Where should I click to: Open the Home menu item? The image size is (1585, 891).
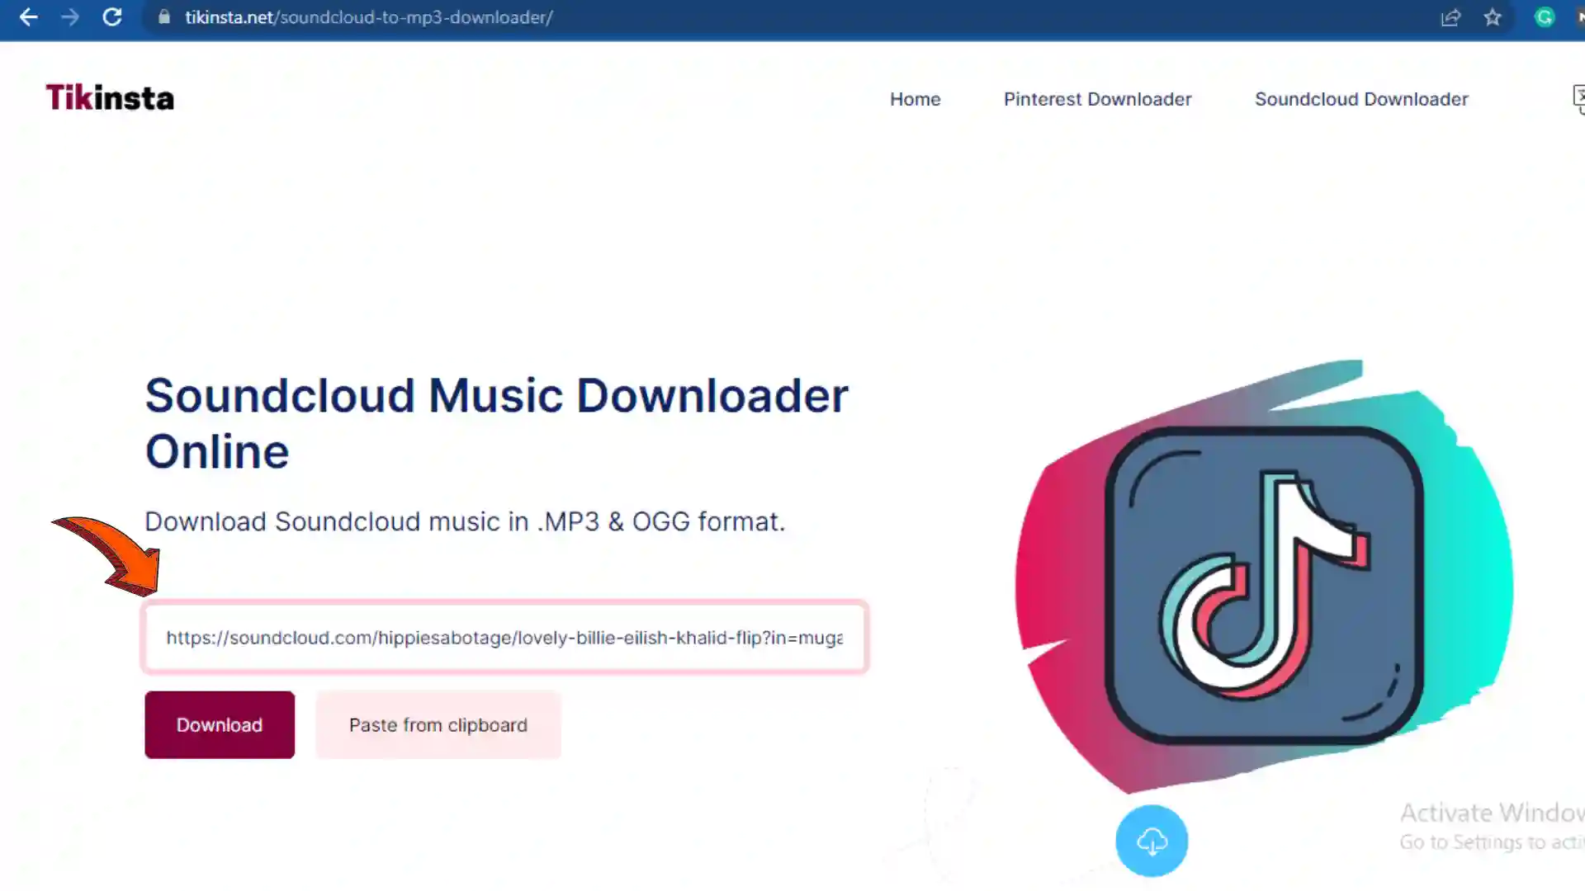(915, 99)
